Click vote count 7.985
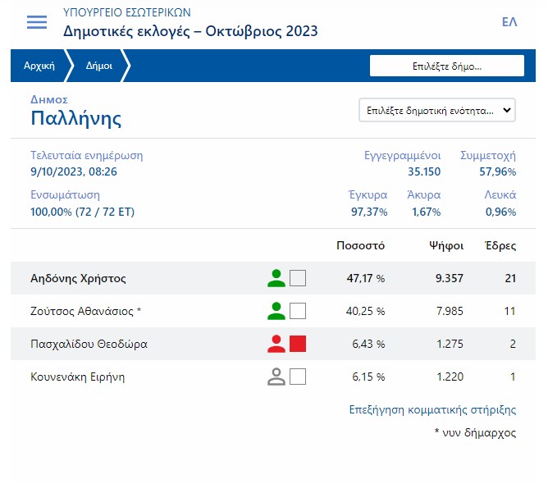 click(450, 311)
